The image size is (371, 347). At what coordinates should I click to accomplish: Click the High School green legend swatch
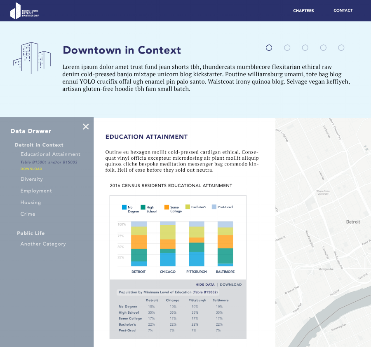pos(143,207)
